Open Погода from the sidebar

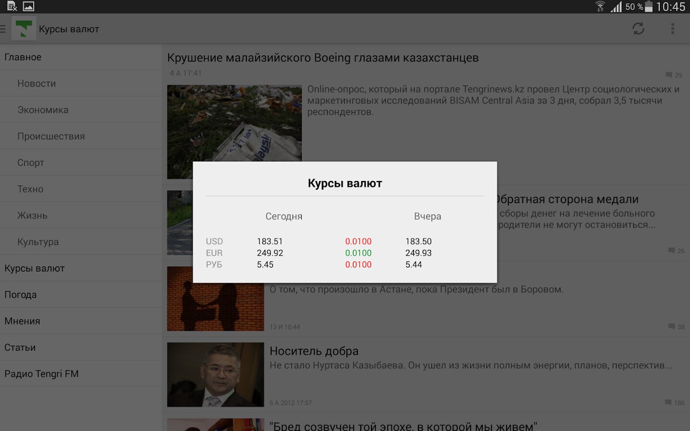(x=21, y=295)
